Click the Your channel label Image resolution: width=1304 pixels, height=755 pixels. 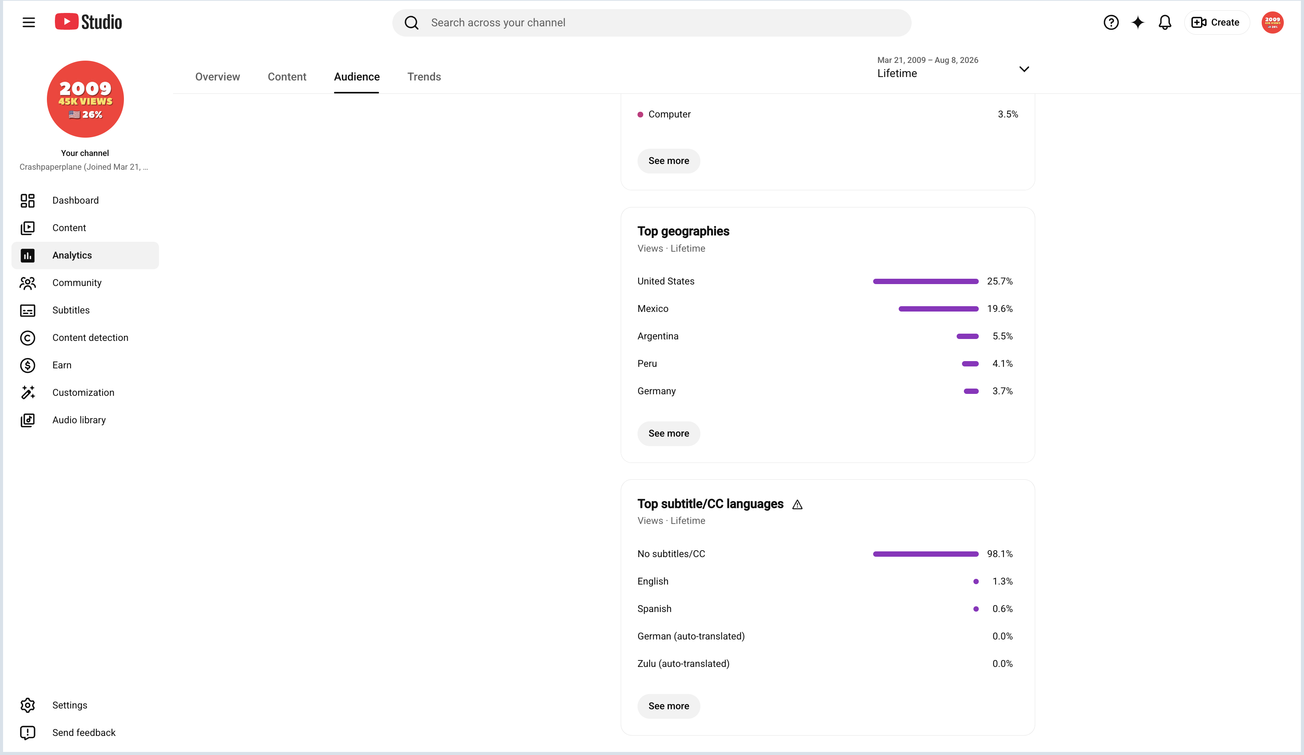[x=85, y=153]
